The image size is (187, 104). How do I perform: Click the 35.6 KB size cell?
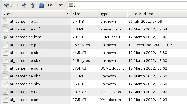pyautogui.click(x=79, y=84)
